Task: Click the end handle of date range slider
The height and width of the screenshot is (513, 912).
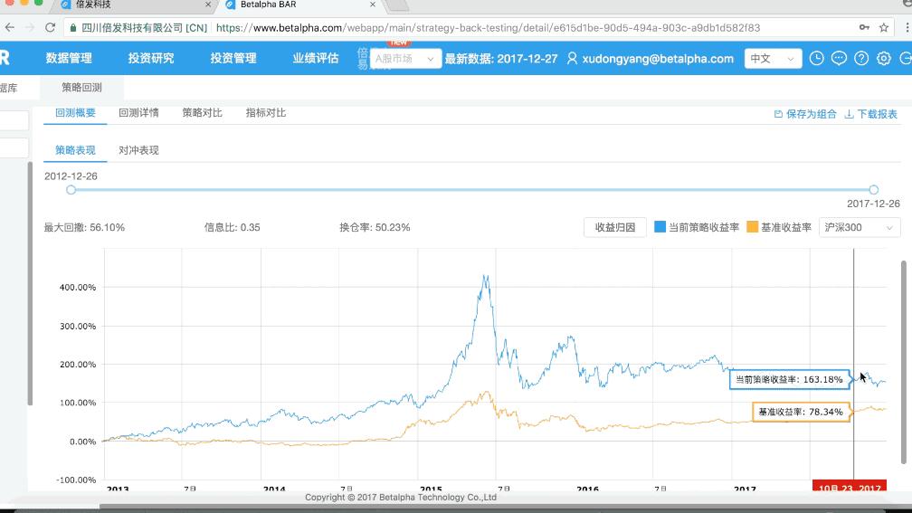Action: click(874, 190)
